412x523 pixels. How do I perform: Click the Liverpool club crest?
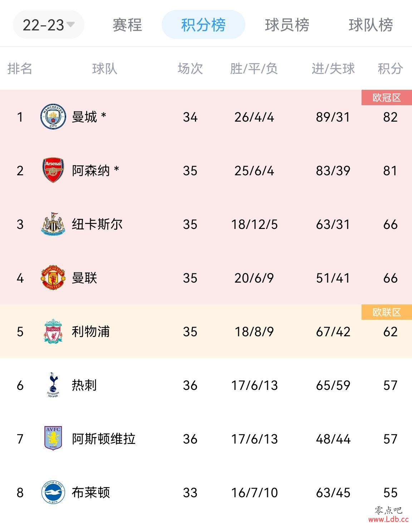pos(53,331)
